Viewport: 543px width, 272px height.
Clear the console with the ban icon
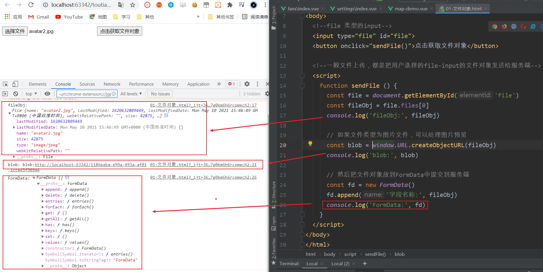click(x=16, y=94)
